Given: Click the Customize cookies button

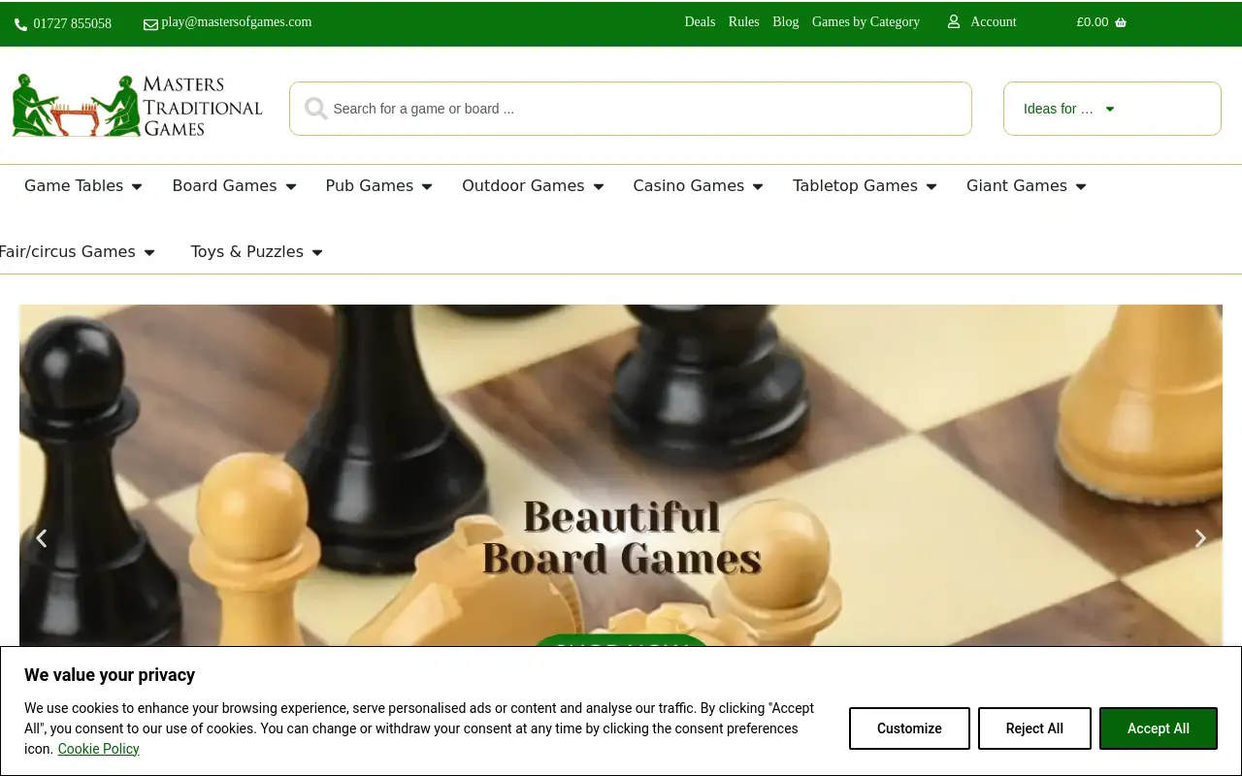Looking at the screenshot, I should [x=909, y=728].
